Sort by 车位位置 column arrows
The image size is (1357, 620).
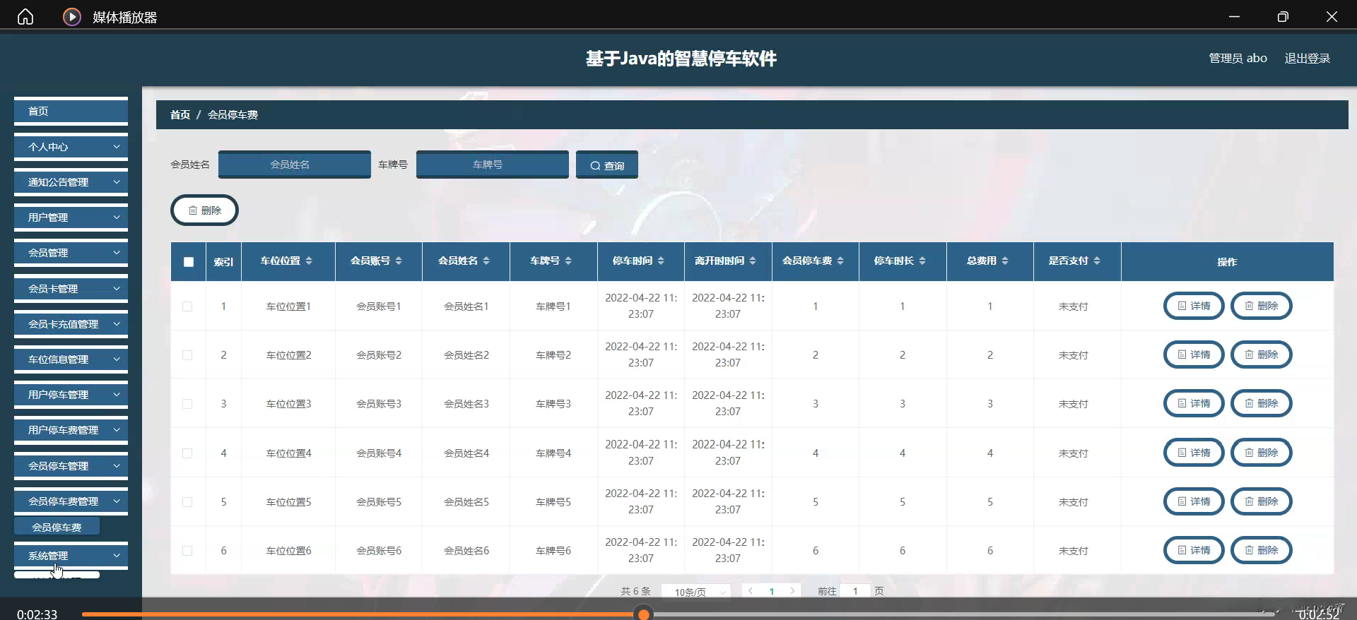point(309,261)
